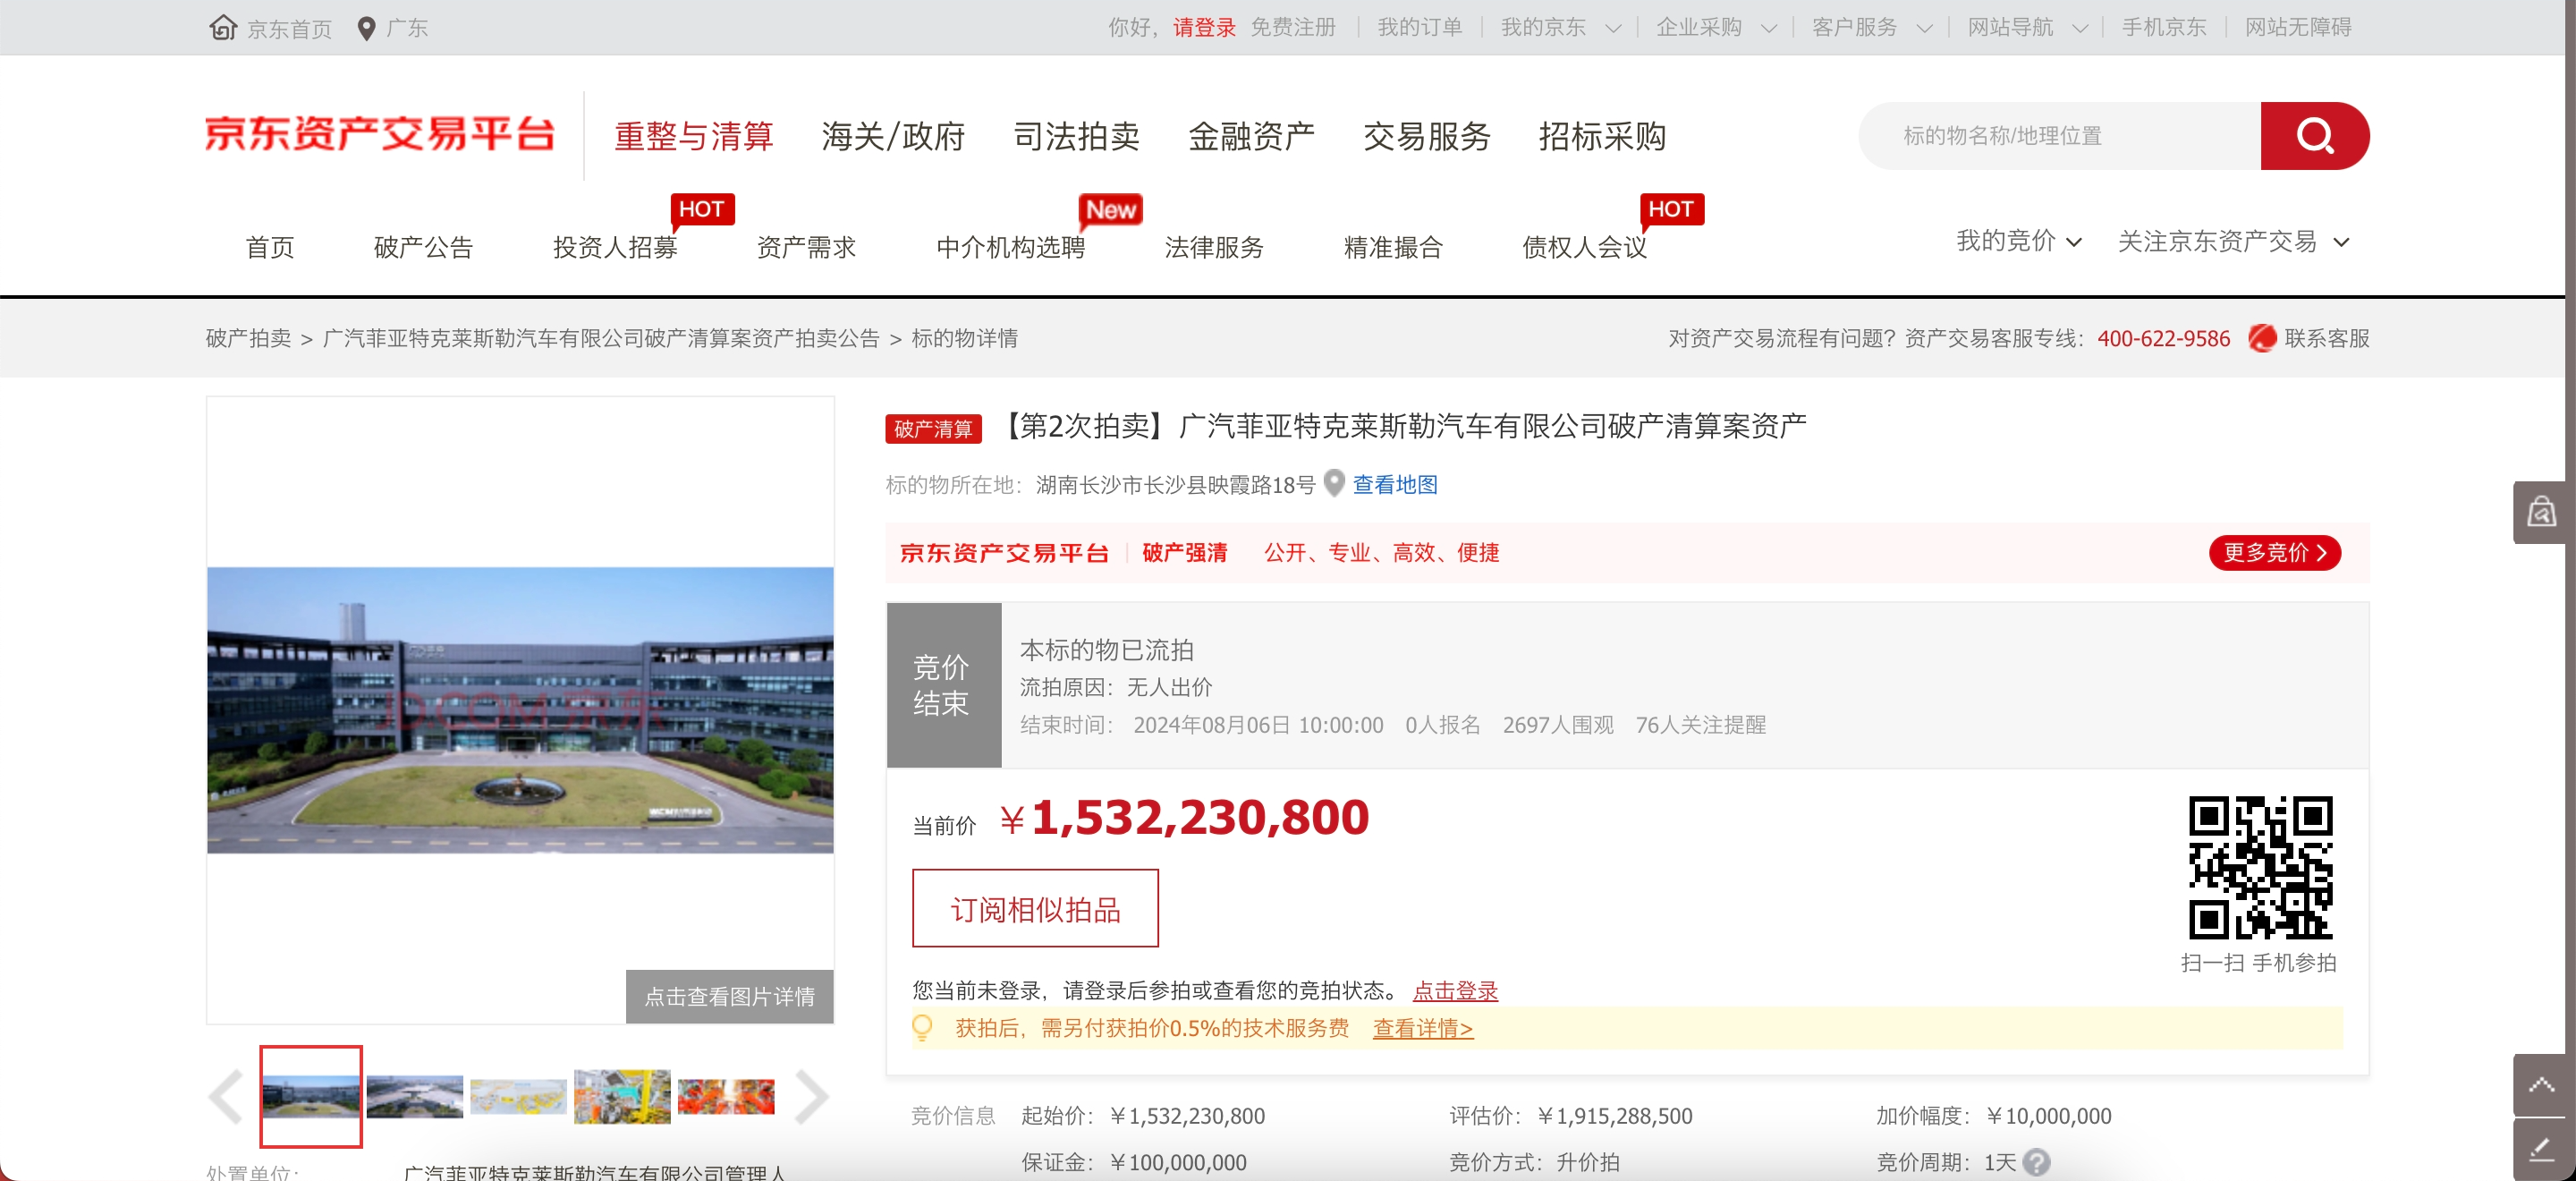Expand the 关注京东资产交易 dropdown
The width and height of the screenshot is (2576, 1181).
click(2232, 242)
